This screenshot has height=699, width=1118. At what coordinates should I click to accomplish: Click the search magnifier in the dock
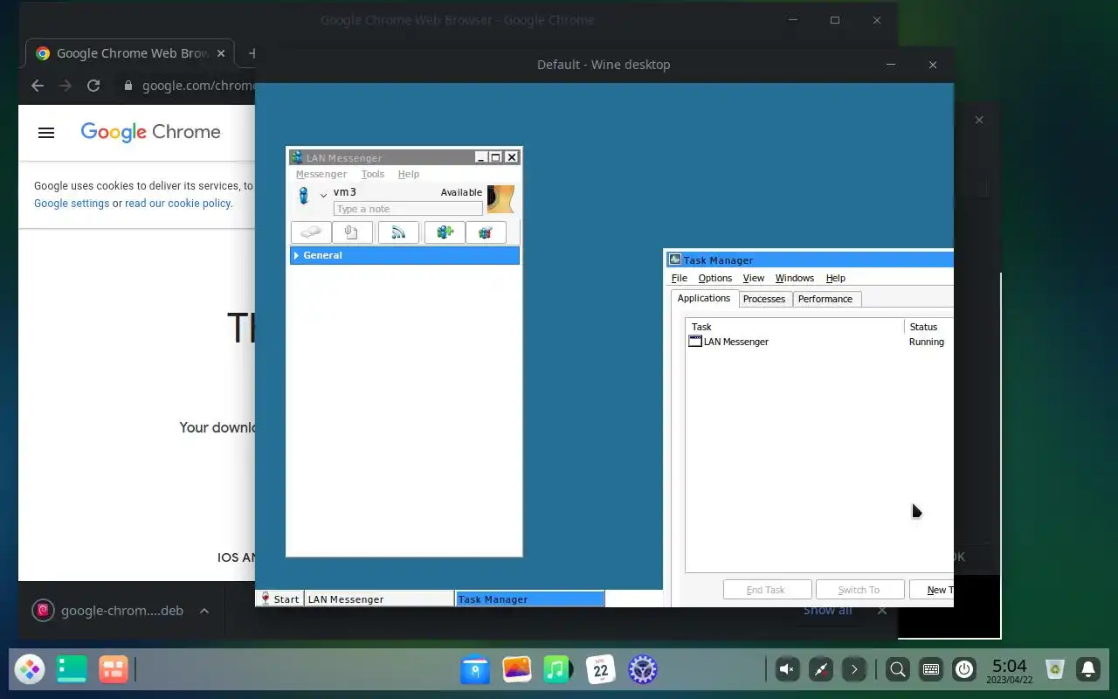[x=897, y=669]
